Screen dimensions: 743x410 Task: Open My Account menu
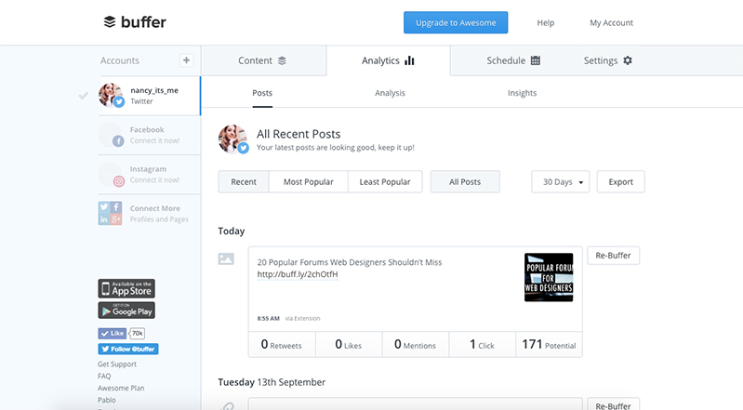(611, 22)
